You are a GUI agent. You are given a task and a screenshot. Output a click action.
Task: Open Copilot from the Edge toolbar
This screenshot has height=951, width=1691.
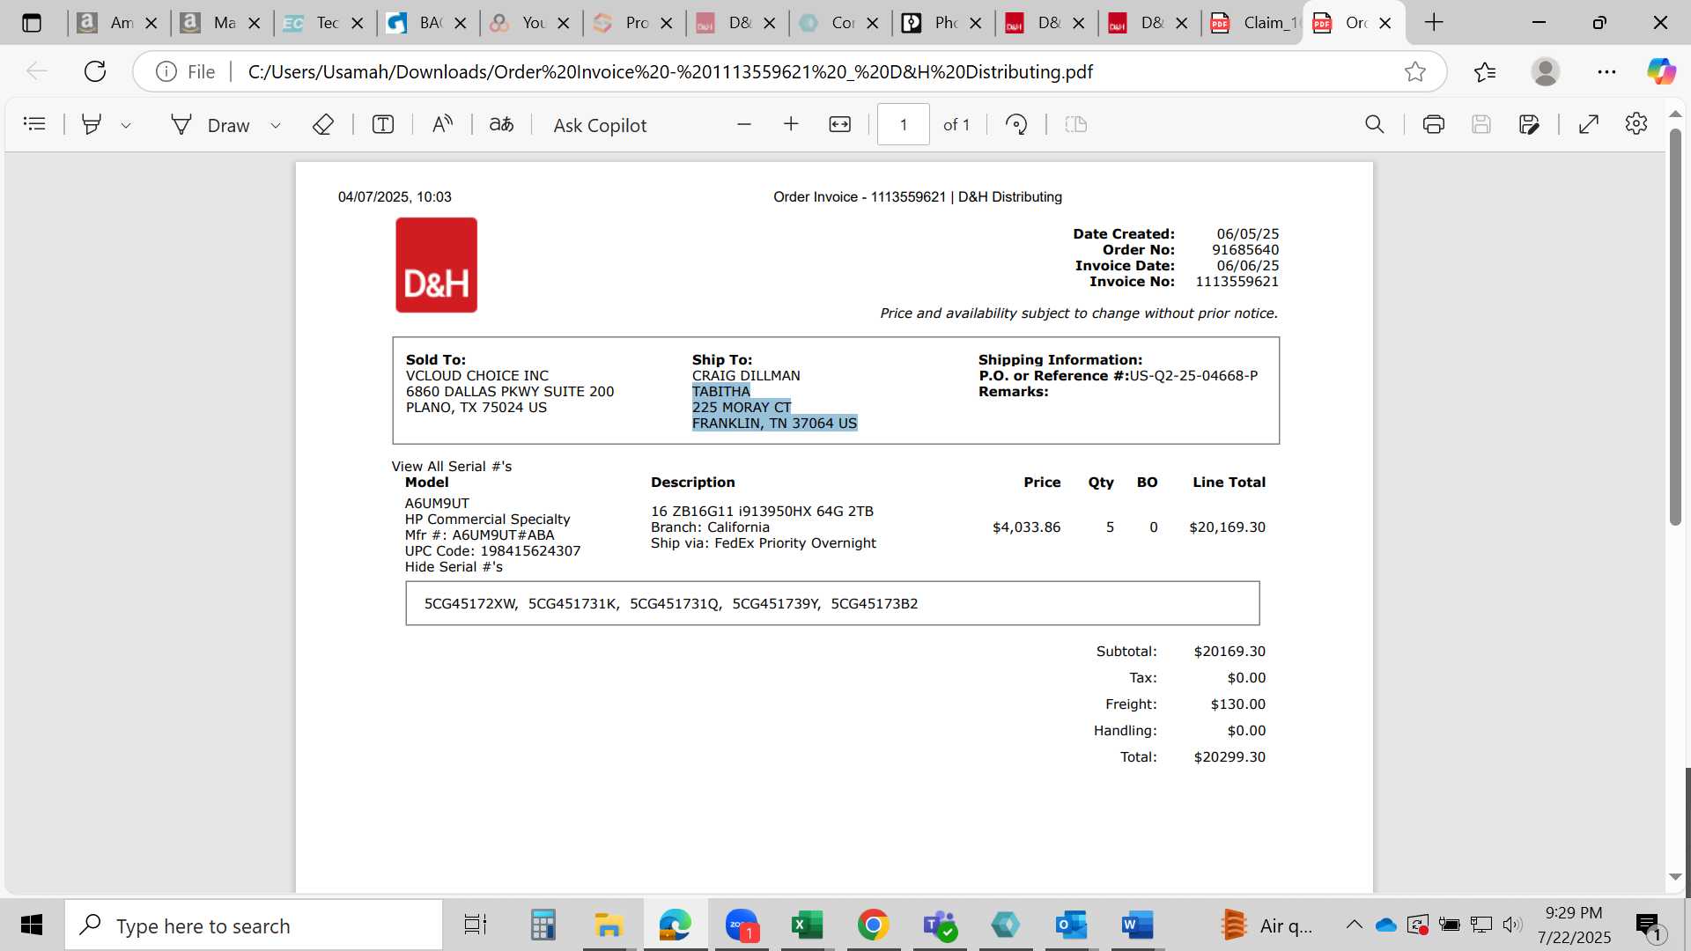(1662, 71)
